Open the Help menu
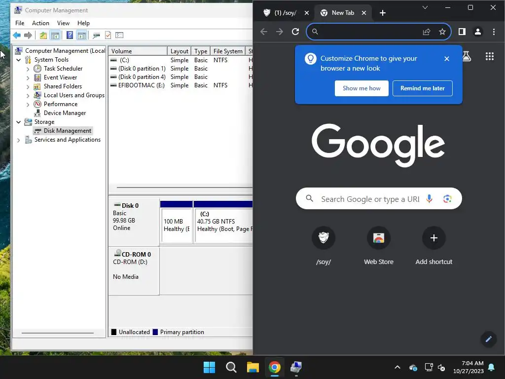Viewport: 505px width, 379px height. 83,23
